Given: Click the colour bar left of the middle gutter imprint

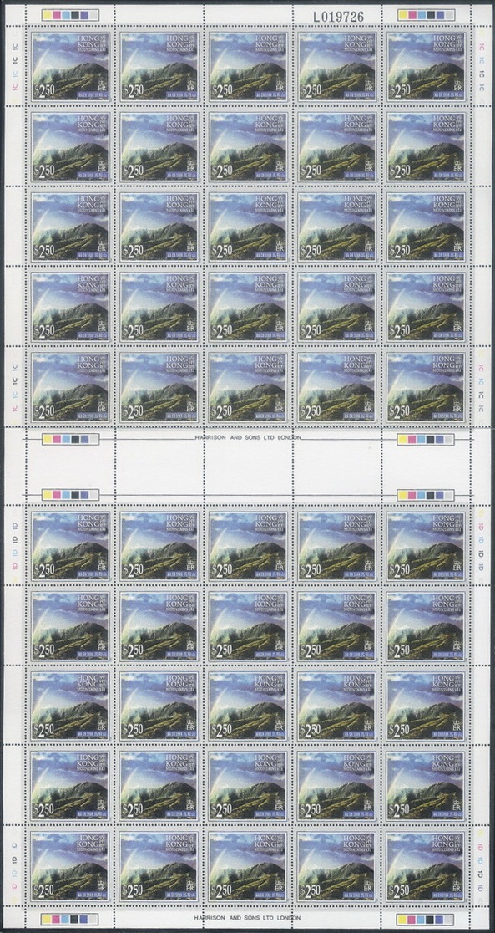Looking at the screenshot, I should 70,439.
